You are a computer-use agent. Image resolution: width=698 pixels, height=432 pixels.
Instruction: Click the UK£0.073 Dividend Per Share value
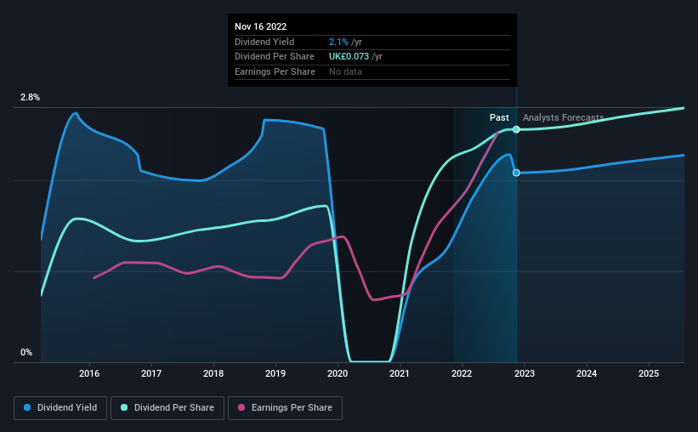click(x=349, y=57)
